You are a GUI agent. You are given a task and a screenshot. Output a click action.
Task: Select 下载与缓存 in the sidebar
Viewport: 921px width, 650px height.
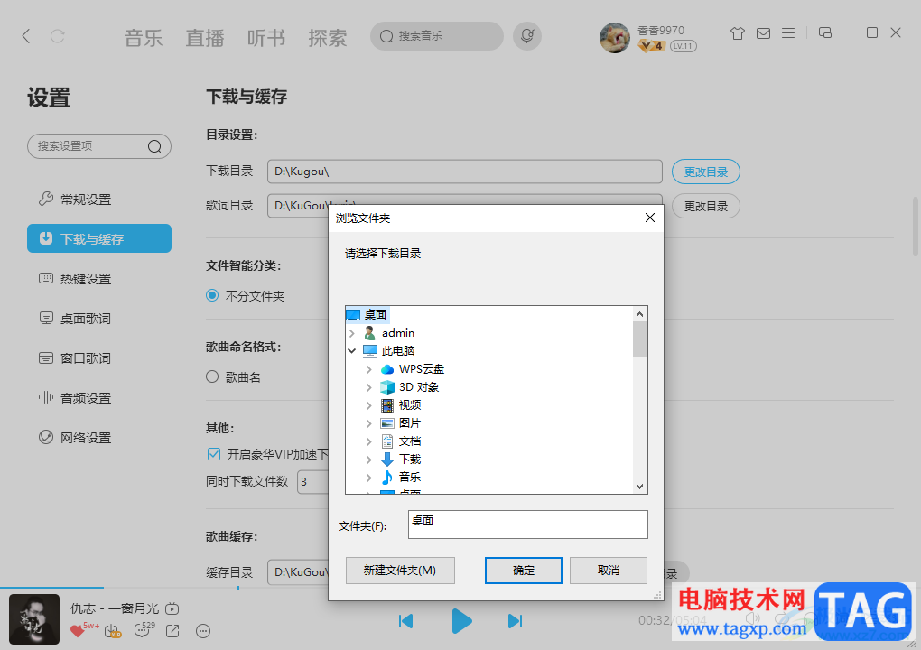(99, 238)
